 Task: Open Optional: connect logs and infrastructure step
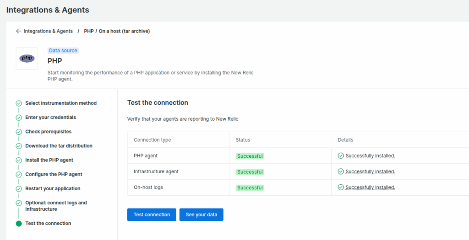(56, 206)
